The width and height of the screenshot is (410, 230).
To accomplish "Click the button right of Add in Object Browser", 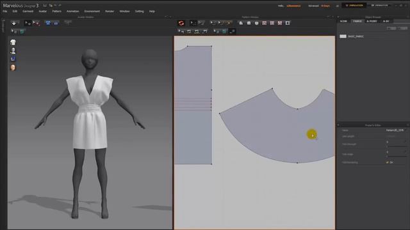I will coord(403,28).
